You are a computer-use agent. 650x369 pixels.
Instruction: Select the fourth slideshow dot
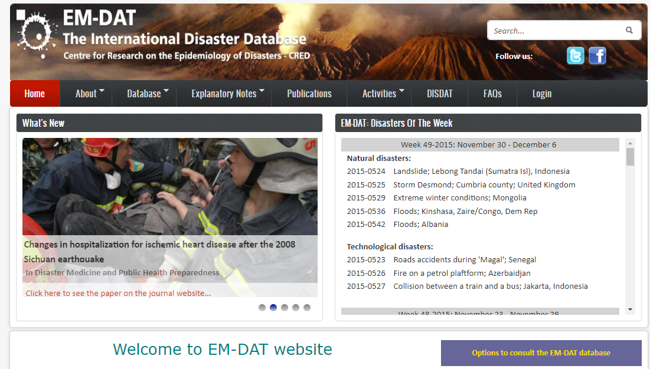pos(296,307)
